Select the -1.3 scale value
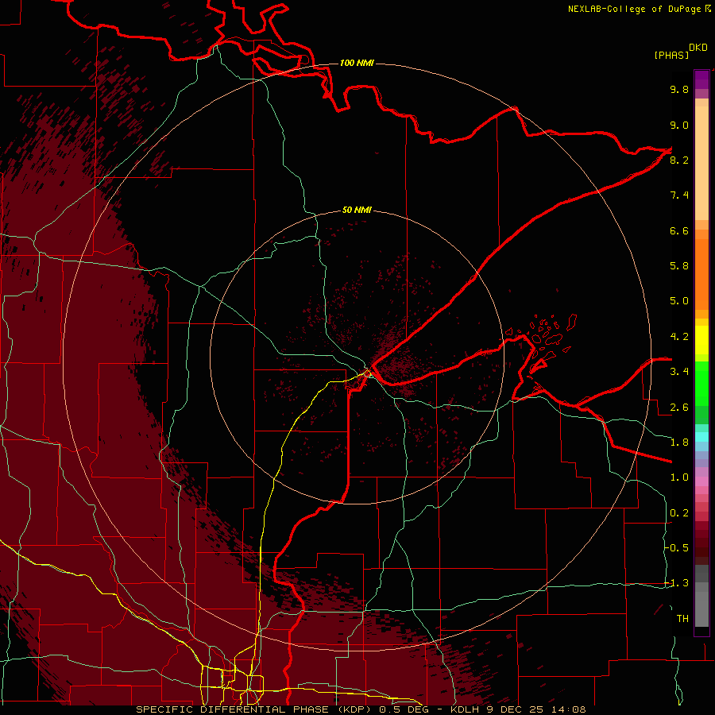This screenshot has height=715, width=715. [677, 583]
